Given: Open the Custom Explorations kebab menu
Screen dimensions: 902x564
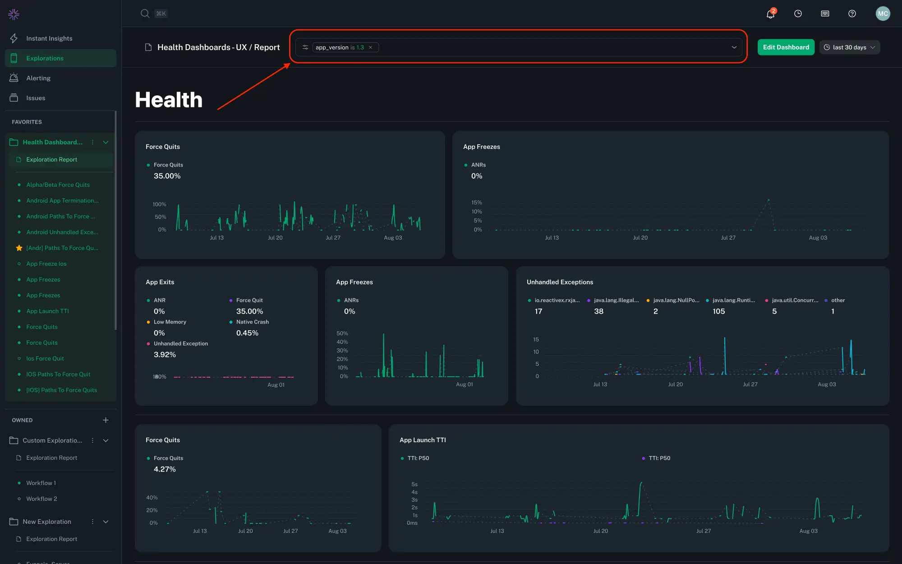Looking at the screenshot, I should [x=93, y=440].
